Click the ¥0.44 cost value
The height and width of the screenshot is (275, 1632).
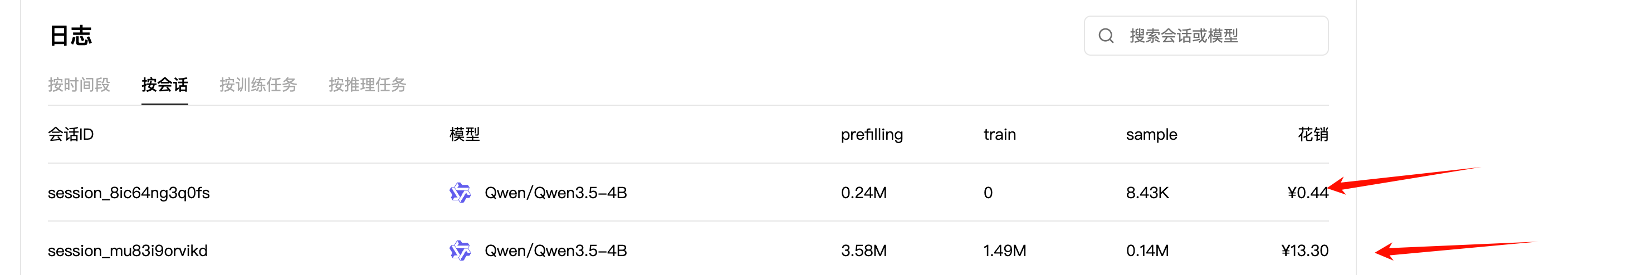click(1308, 193)
